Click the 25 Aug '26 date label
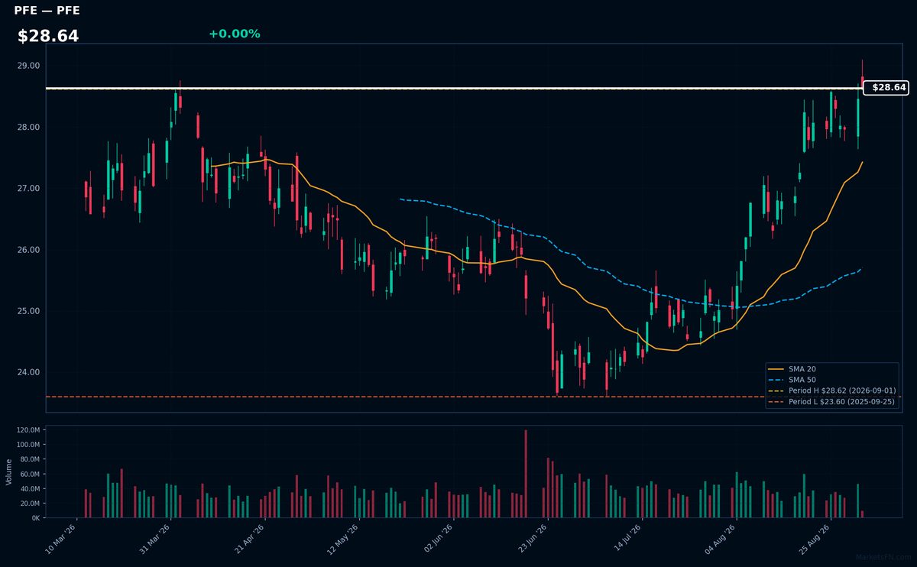Screen dimensions: 917x567 tap(814, 539)
